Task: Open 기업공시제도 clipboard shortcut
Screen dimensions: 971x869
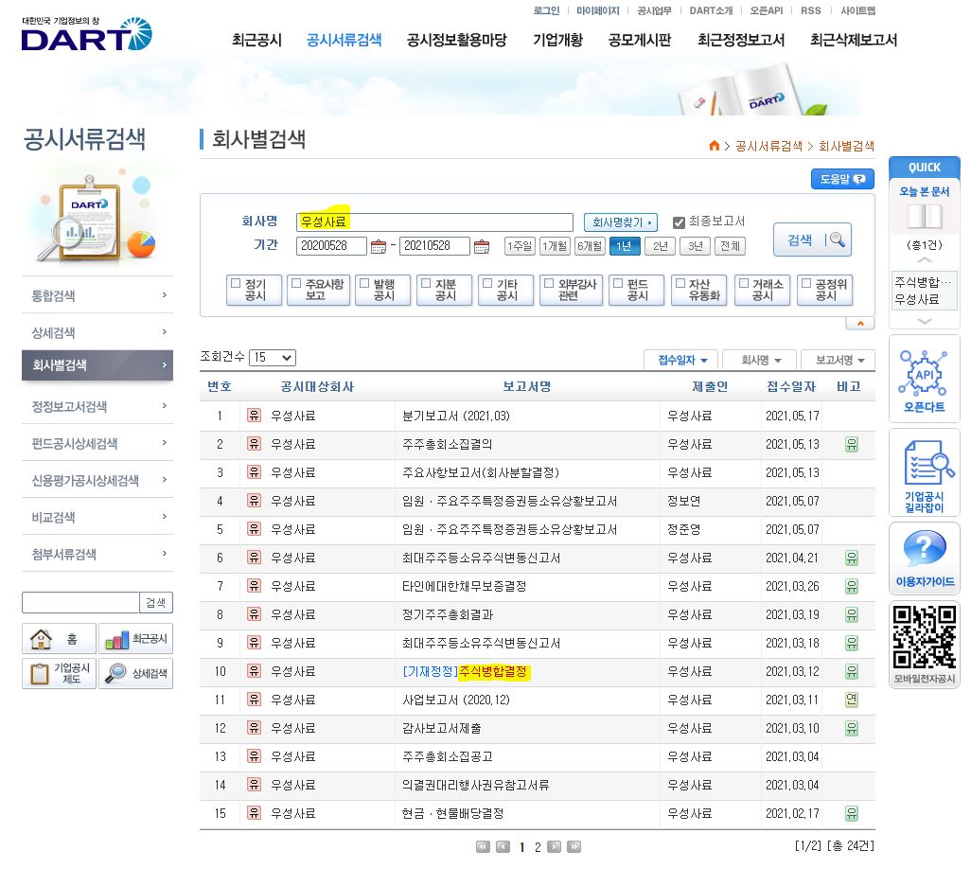Action: point(59,673)
